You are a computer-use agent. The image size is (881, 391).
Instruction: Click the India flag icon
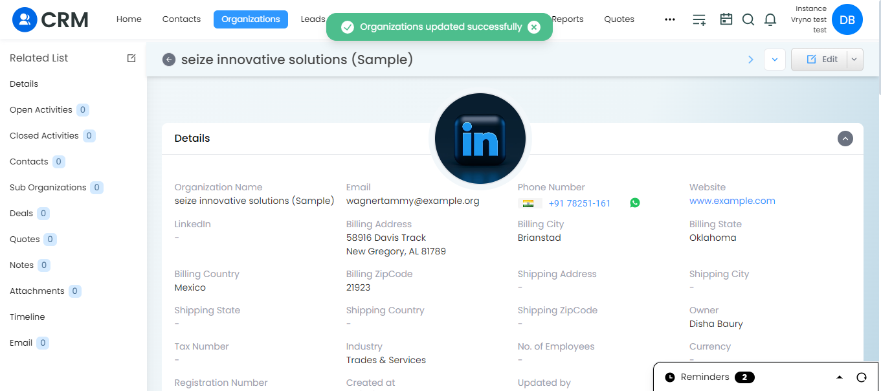click(x=530, y=203)
